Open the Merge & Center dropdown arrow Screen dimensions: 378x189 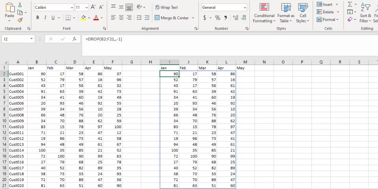pyautogui.click(x=193, y=18)
